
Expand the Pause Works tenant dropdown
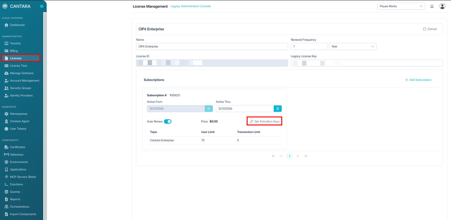[x=401, y=6]
